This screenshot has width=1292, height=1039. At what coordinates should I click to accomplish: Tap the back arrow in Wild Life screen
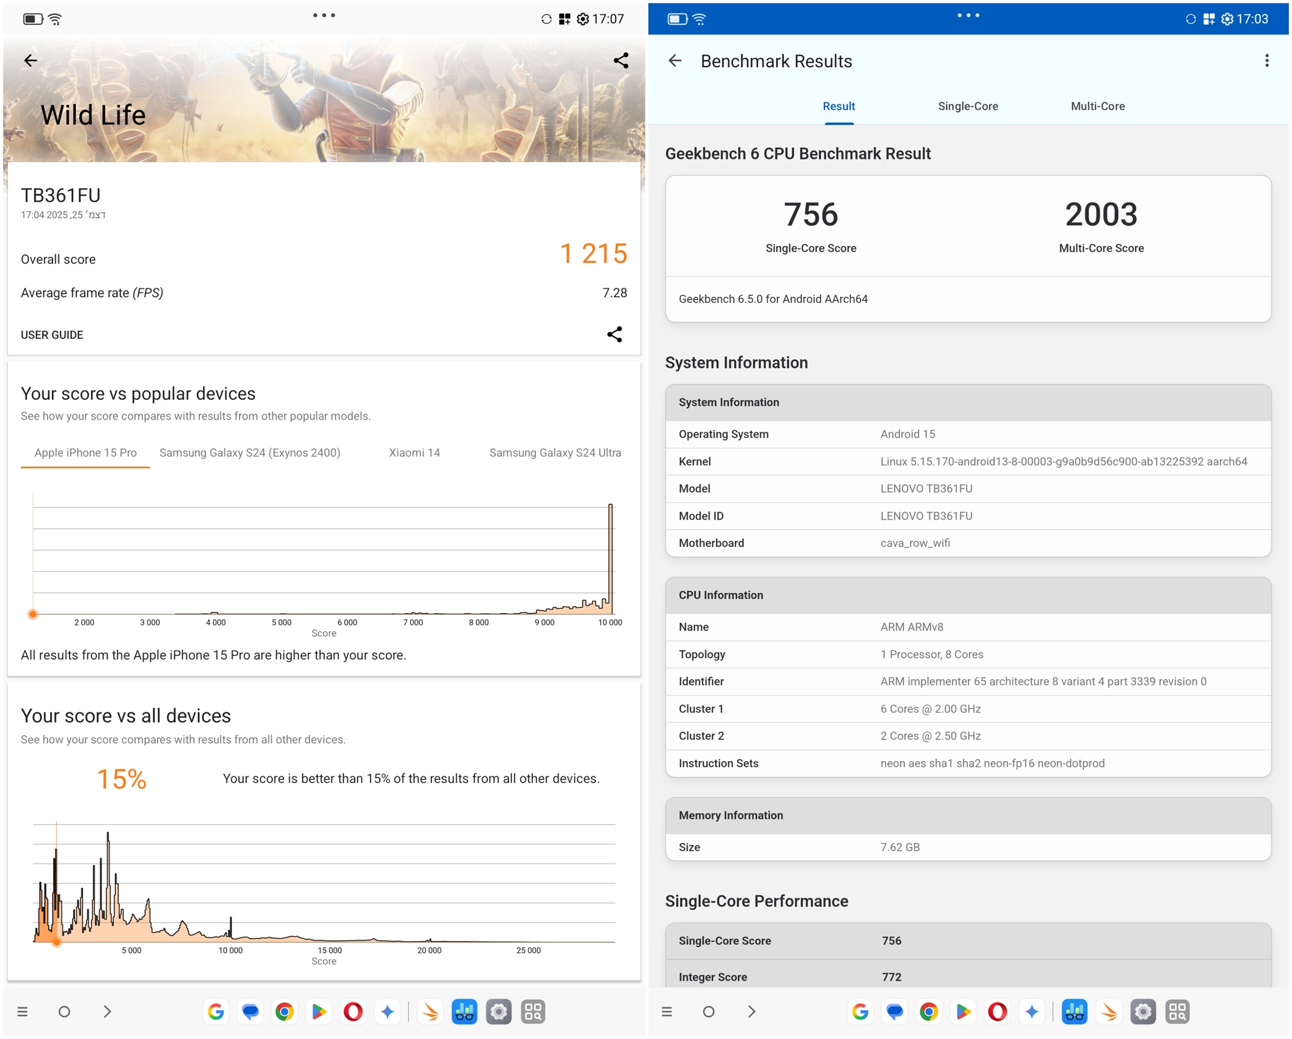pyautogui.click(x=31, y=60)
